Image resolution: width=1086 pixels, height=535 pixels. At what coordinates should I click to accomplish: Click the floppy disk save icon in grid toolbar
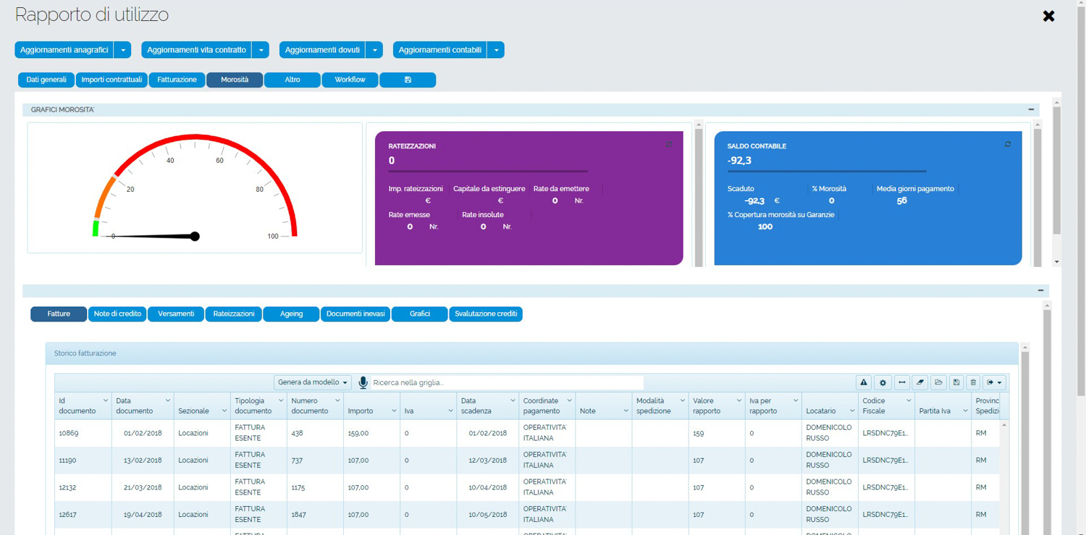tap(956, 382)
